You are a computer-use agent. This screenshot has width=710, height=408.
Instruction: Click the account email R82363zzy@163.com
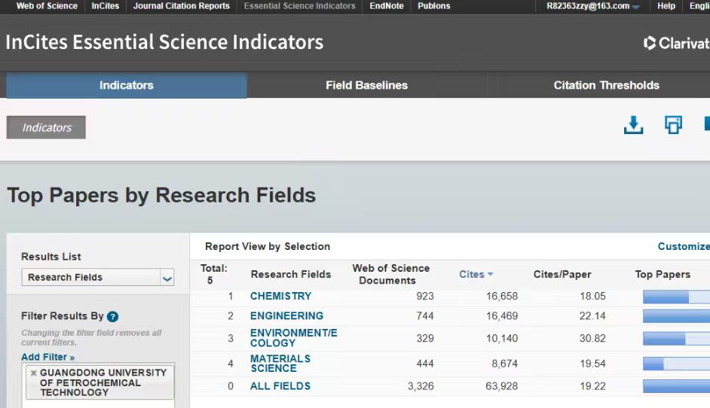588,6
